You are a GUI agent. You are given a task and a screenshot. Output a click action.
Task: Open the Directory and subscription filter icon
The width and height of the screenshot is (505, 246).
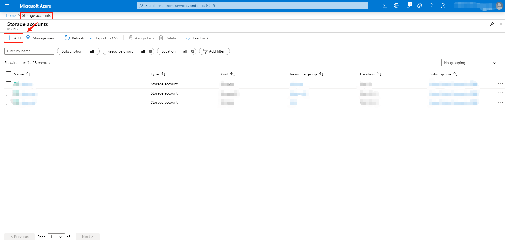[x=396, y=6]
